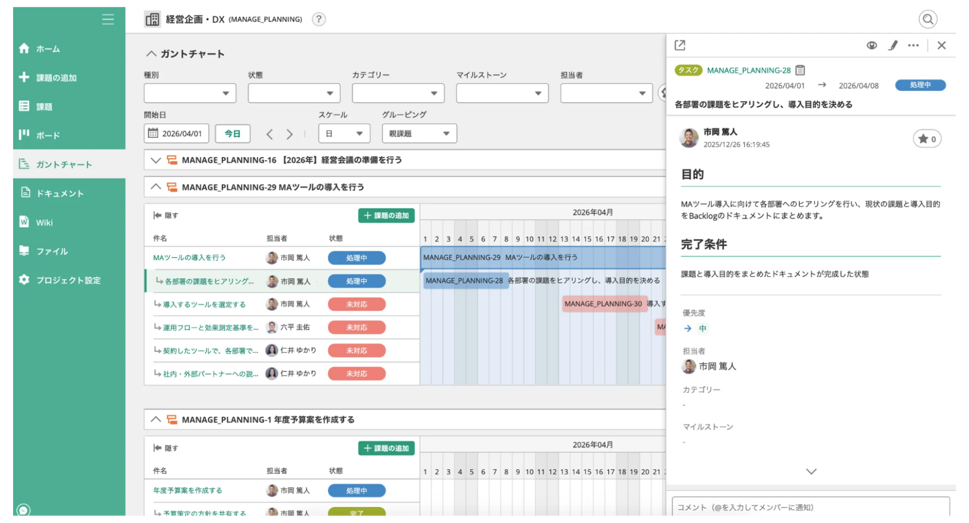This screenshot has height=523, width=969.
Task: Click 未対応 status of 六平 圭佑 row
Action: 357,328
